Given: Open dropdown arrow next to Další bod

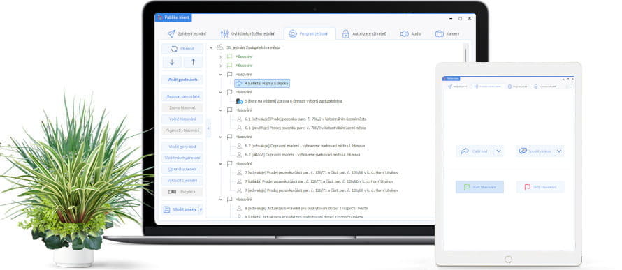Looking at the screenshot, I should pos(499,151).
